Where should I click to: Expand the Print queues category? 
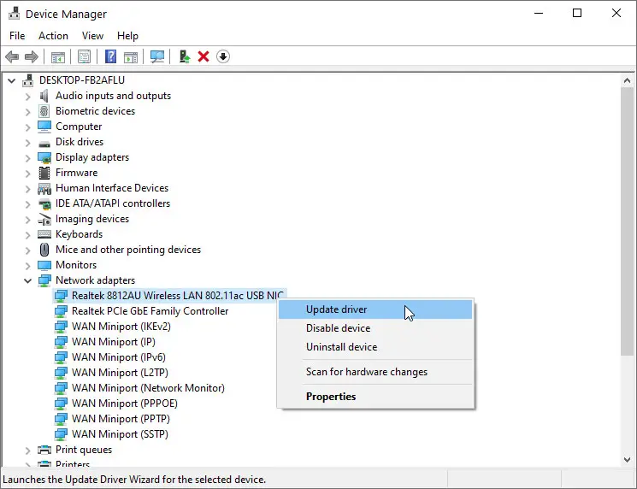(x=27, y=451)
